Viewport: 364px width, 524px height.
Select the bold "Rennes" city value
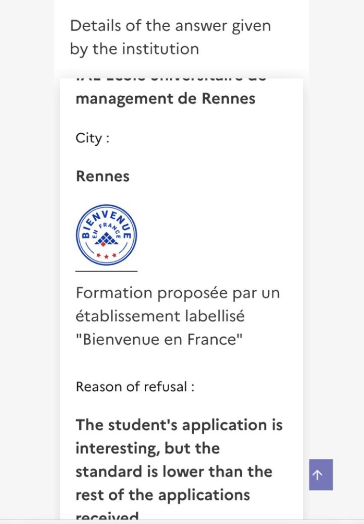[103, 176]
